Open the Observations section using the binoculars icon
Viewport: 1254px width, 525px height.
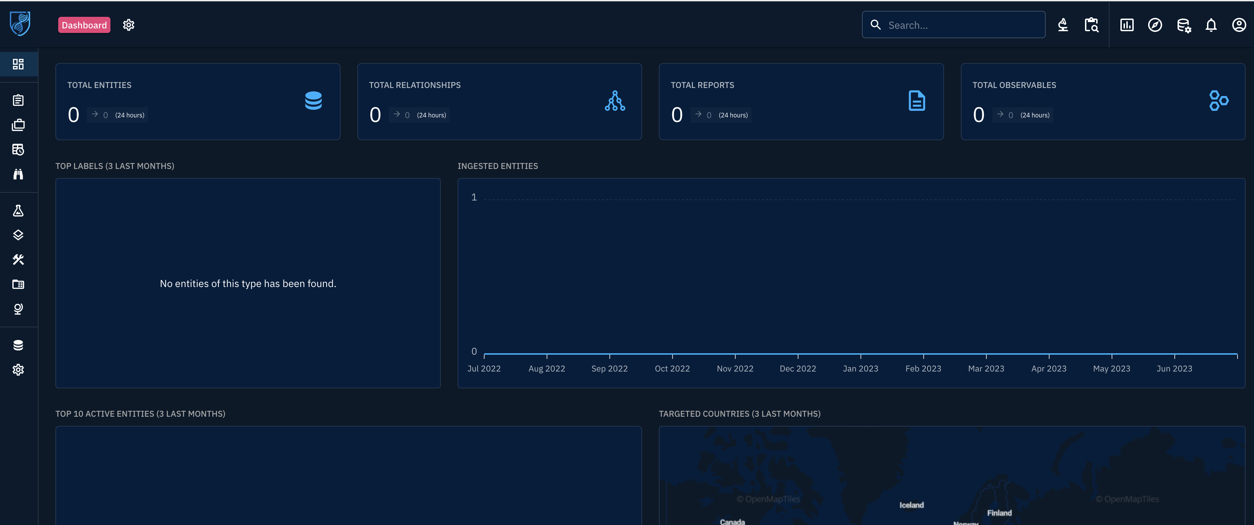(19, 174)
